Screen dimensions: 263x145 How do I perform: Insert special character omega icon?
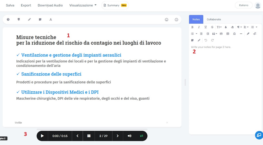(x=234, y=34)
